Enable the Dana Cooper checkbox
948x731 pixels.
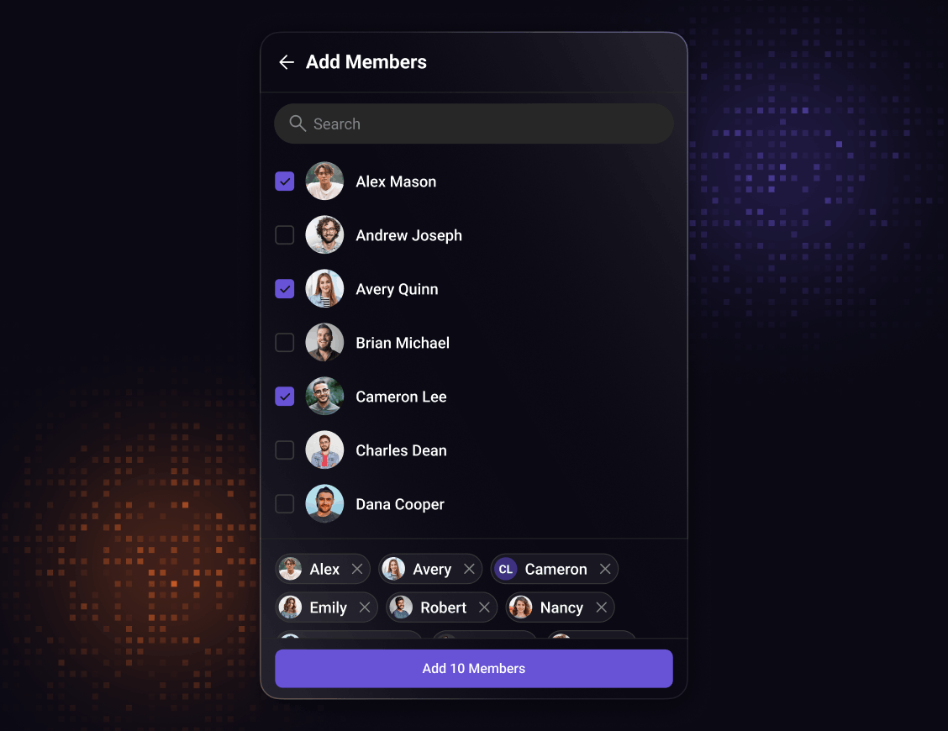click(x=285, y=503)
